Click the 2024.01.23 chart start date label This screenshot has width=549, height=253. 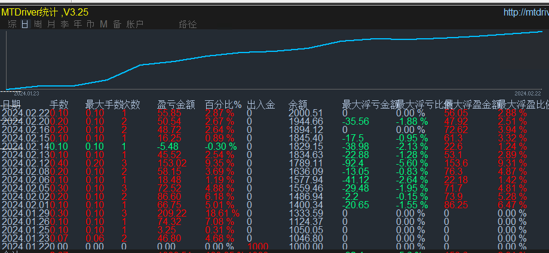click(26, 94)
